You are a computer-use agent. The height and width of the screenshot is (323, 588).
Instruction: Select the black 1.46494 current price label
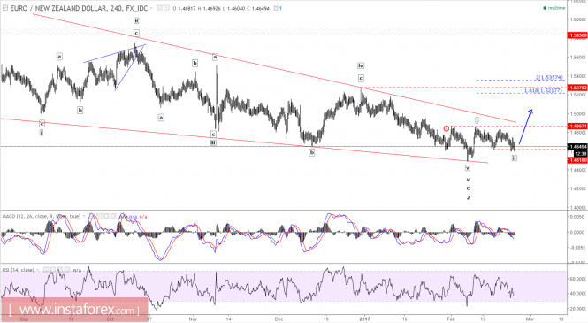pos(578,147)
